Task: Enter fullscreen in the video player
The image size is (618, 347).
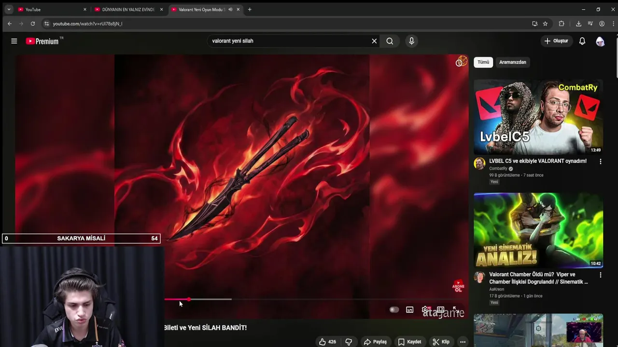Action: [x=455, y=310]
